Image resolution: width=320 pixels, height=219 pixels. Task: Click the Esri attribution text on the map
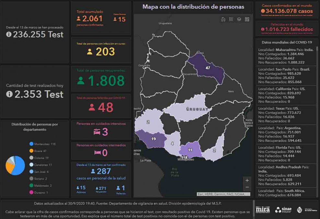pos(223,194)
